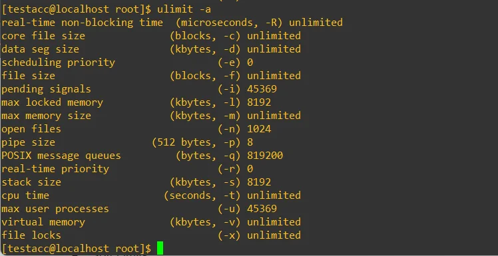Select the 'max user processes' label
The width and height of the screenshot is (498, 256).
55,209
